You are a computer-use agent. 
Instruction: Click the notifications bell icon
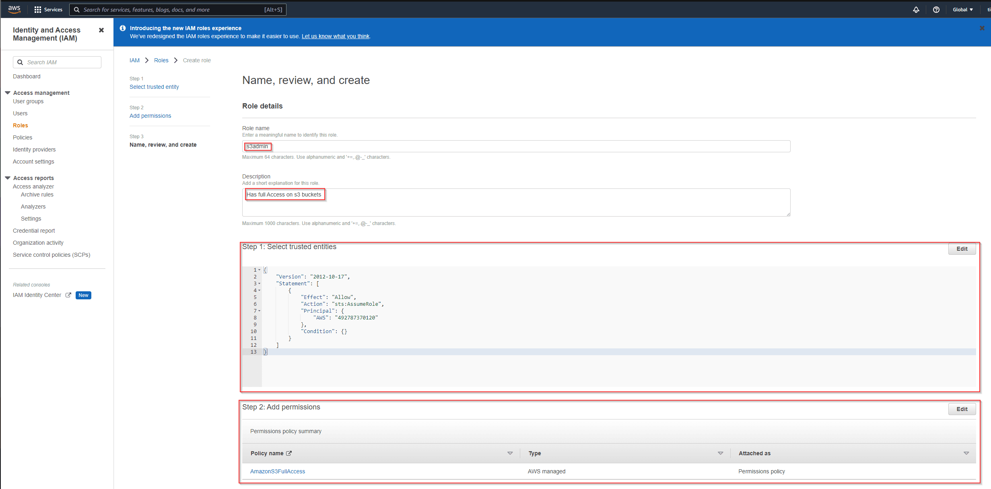click(x=916, y=10)
